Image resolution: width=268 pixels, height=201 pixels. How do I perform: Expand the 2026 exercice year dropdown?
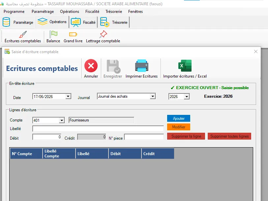pos(187,97)
